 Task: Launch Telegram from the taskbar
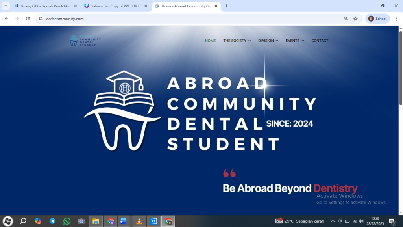[x=52, y=221]
